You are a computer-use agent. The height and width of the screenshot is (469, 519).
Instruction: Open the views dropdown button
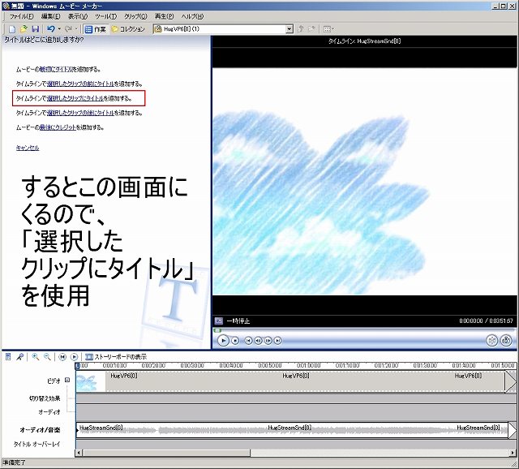328,29
